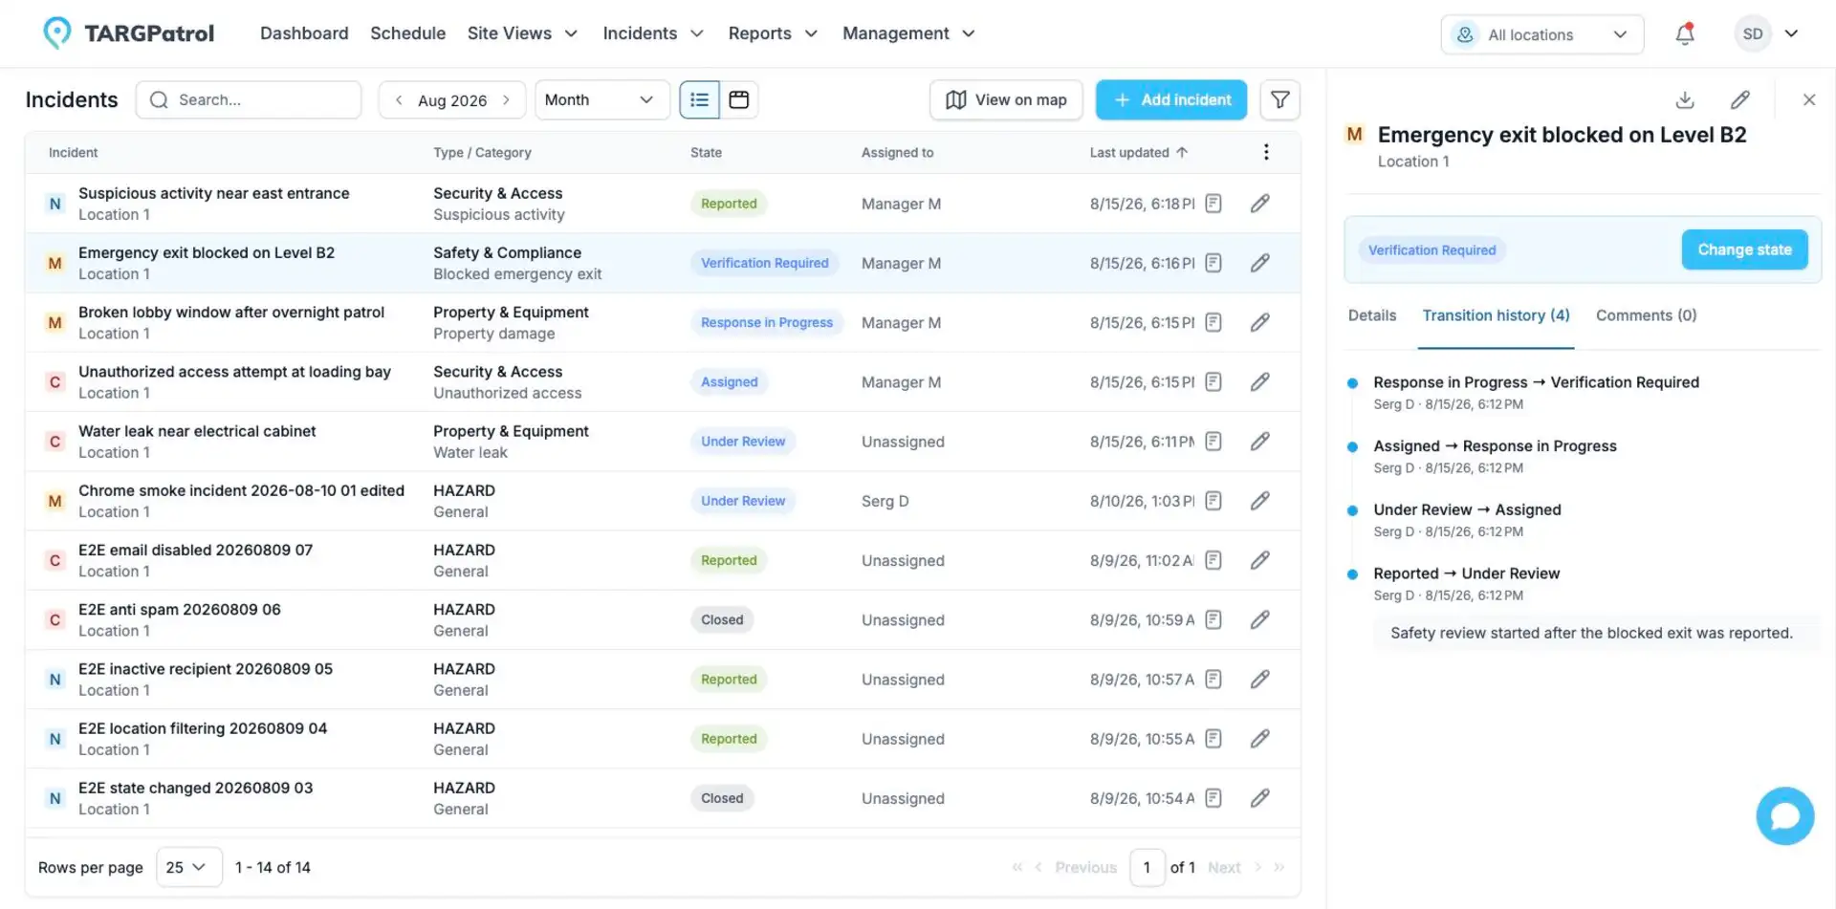Switch to the Comments (0) tab
Screen dimensions: 1836x909
click(x=1646, y=315)
